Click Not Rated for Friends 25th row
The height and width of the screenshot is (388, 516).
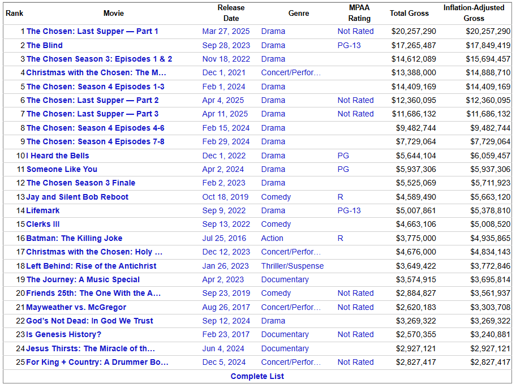(355, 293)
